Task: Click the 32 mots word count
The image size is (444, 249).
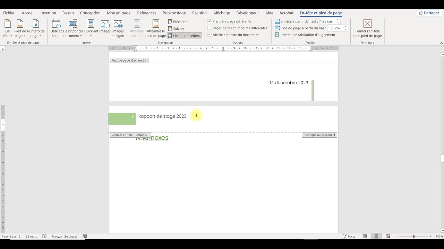Action: coord(31,237)
